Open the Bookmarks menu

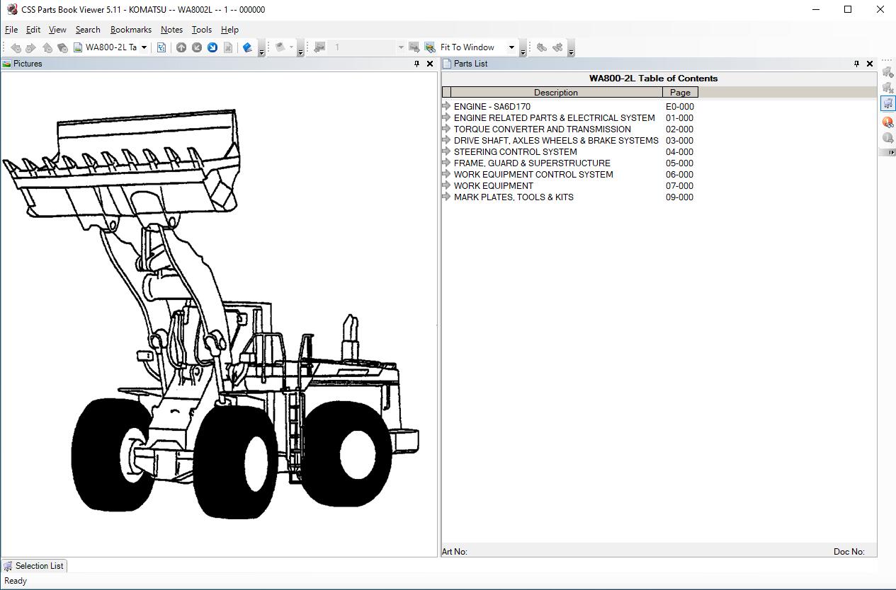tap(131, 30)
